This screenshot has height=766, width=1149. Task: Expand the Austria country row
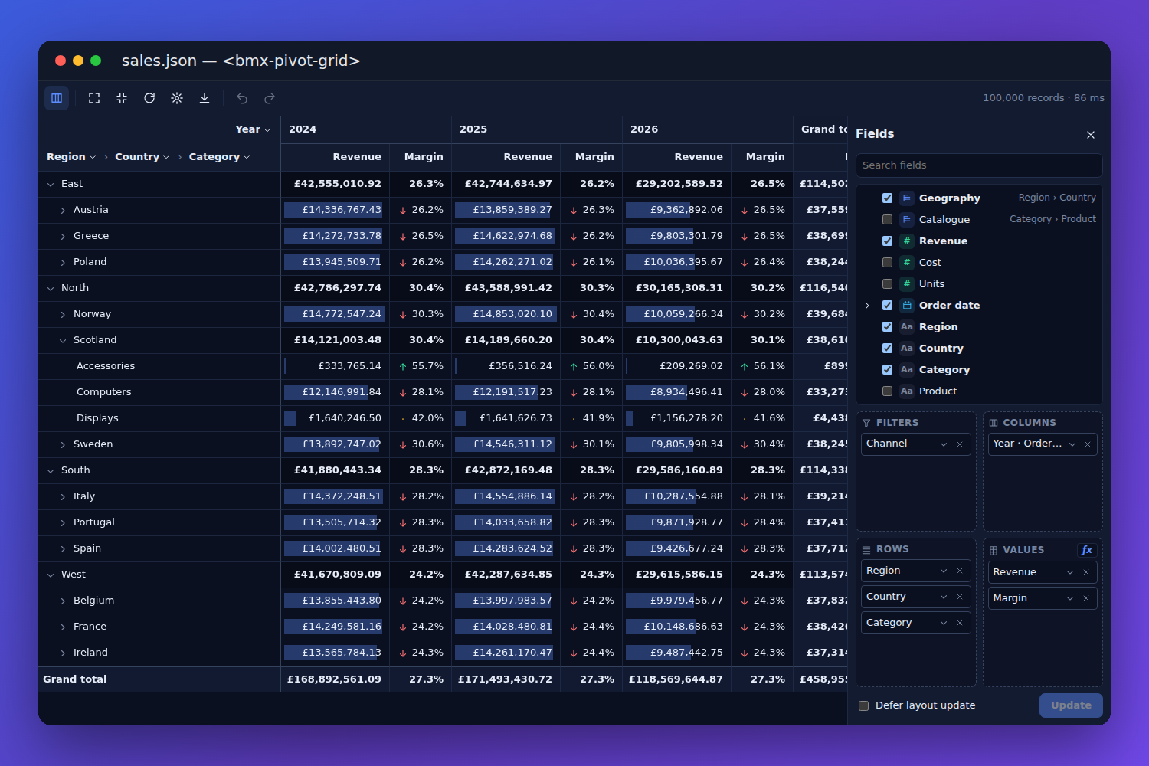(63, 210)
